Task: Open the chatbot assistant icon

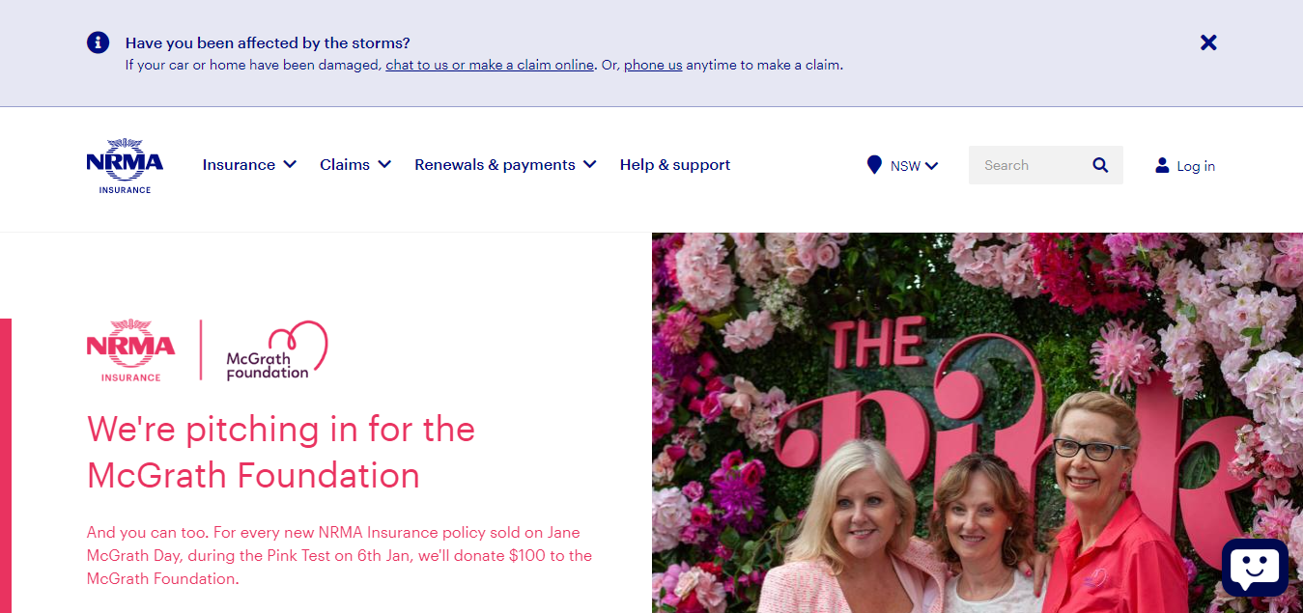Action: pyautogui.click(x=1255, y=568)
